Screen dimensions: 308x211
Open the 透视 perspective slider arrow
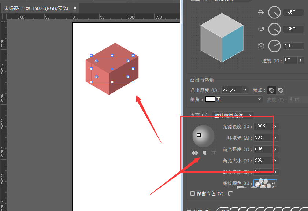click(301, 60)
